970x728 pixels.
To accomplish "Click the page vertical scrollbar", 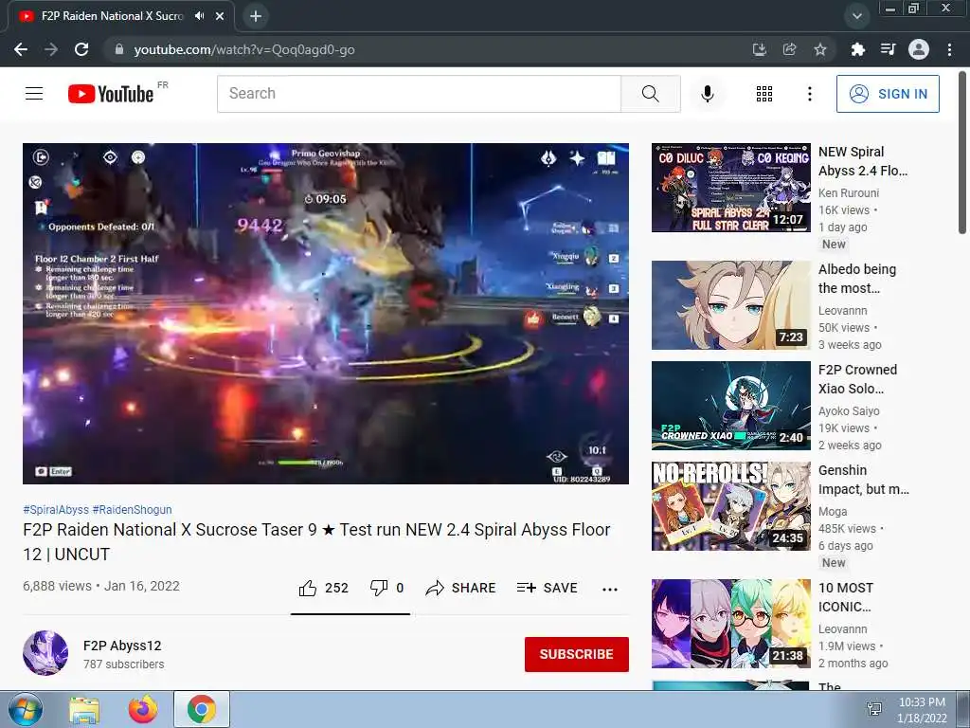I will 962,154.
